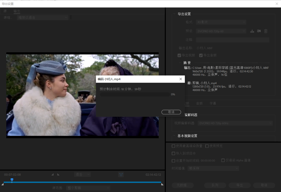Image resolution: width=281 pixels, height=192 pixels.
Task: Click the set in point triangle icon
Action: click(x=53, y=174)
